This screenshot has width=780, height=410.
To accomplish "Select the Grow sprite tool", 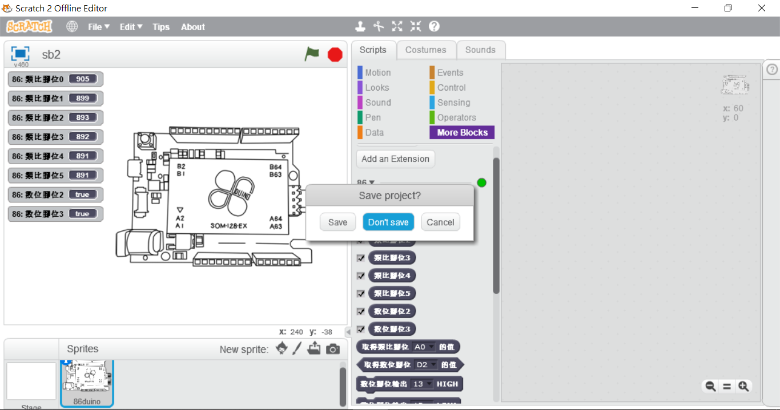I will click(x=397, y=26).
